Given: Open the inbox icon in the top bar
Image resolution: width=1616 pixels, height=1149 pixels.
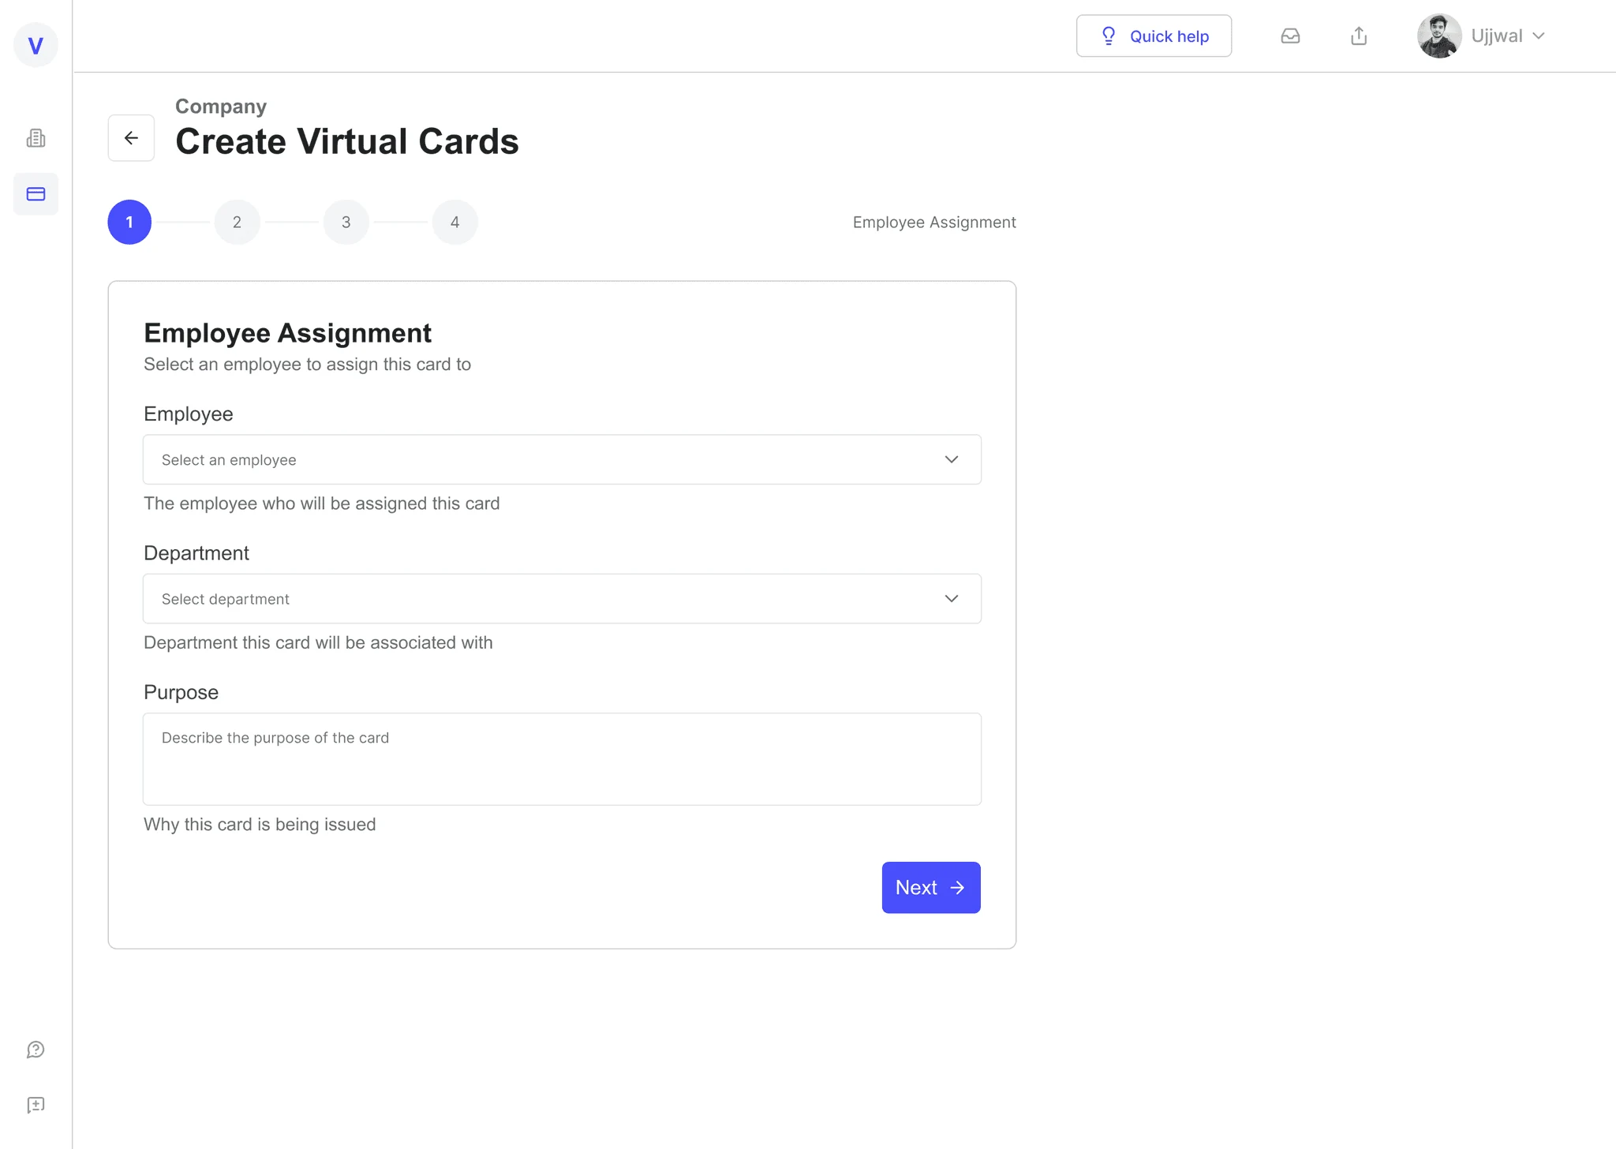Looking at the screenshot, I should point(1290,36).
